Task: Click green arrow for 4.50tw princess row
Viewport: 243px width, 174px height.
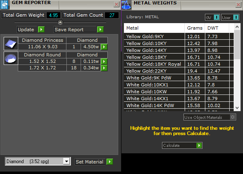Action: pyautogui.click(x=104, y=47)
